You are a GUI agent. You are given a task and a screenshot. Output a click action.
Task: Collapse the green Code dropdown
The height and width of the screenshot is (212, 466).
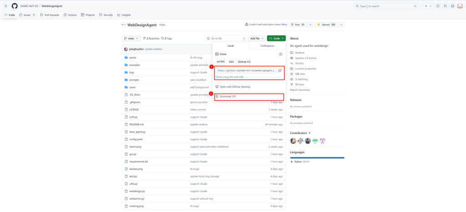(x=276, y=39)
